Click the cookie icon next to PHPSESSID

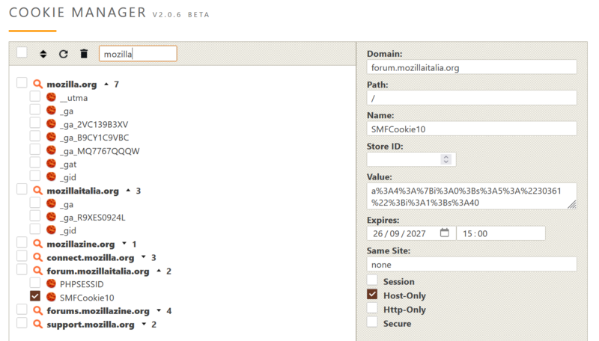coord(51,283)
